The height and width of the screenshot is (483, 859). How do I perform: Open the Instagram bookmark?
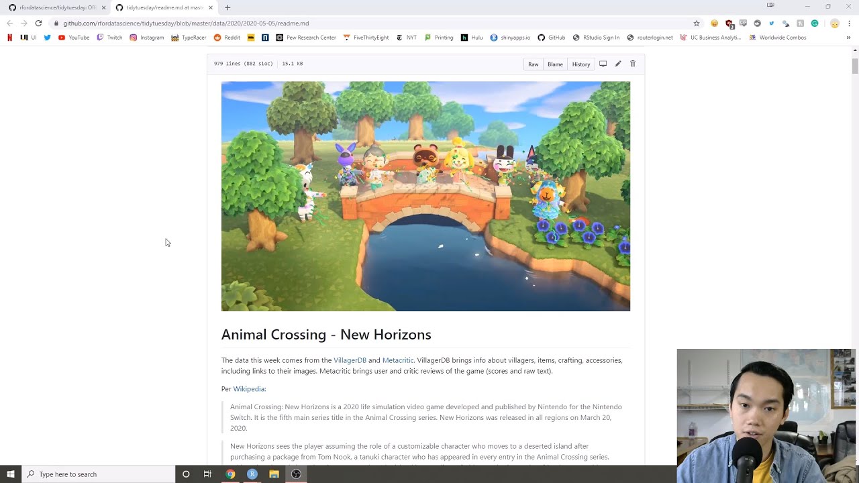tap(147, 38)
